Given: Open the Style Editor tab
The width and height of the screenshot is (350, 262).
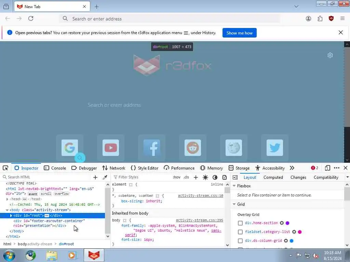Looking at the screenshot, I should coord(145,168).
